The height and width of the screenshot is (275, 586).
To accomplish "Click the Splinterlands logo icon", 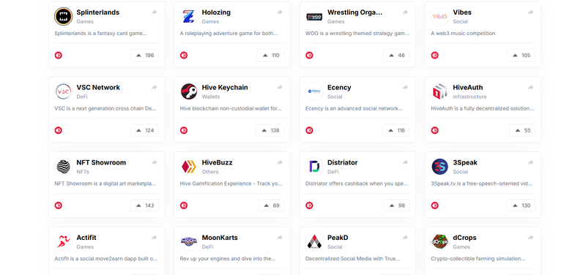I will point(63,16).
